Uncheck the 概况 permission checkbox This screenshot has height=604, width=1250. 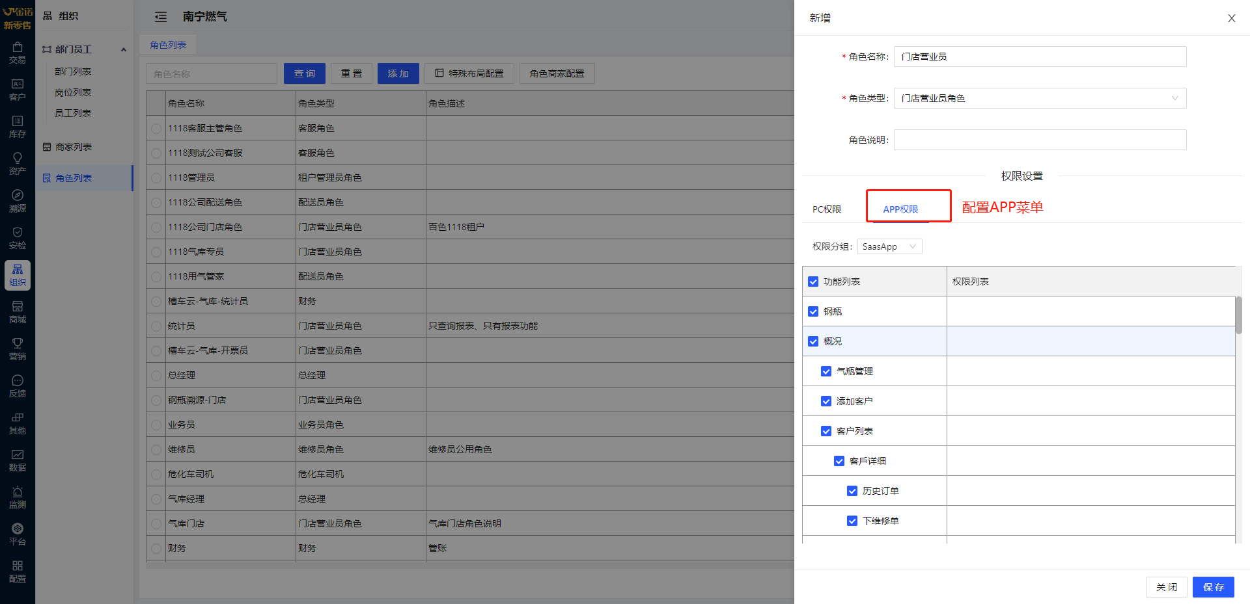click(813, 341)
